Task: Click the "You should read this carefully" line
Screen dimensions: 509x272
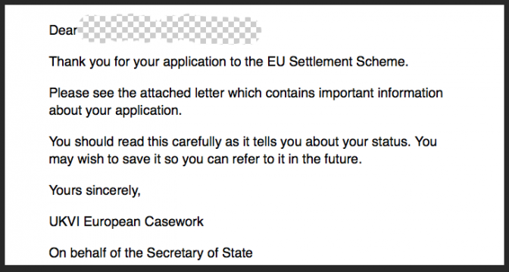Action: [x=243, y=142]
